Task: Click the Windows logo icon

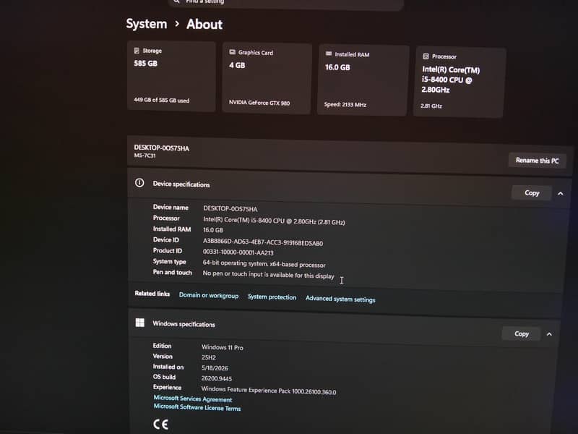Action: tap(140, 323)
